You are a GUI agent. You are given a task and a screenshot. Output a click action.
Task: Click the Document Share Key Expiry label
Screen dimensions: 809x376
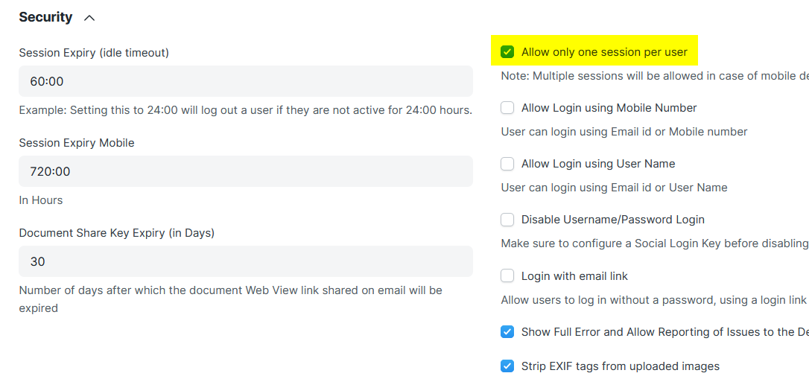[x=117, y=233]
